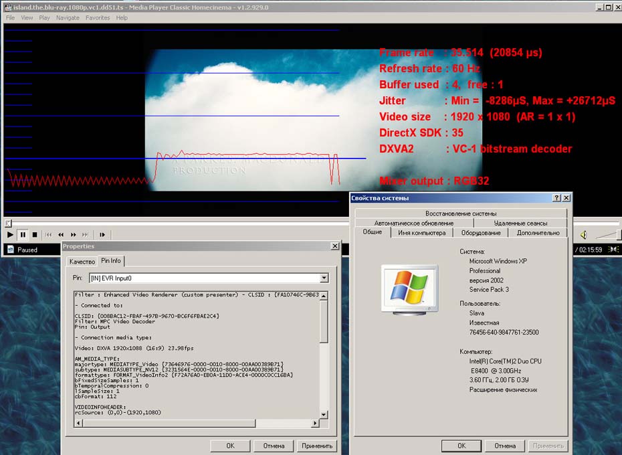Open the Navigate menu

point(68,18)
